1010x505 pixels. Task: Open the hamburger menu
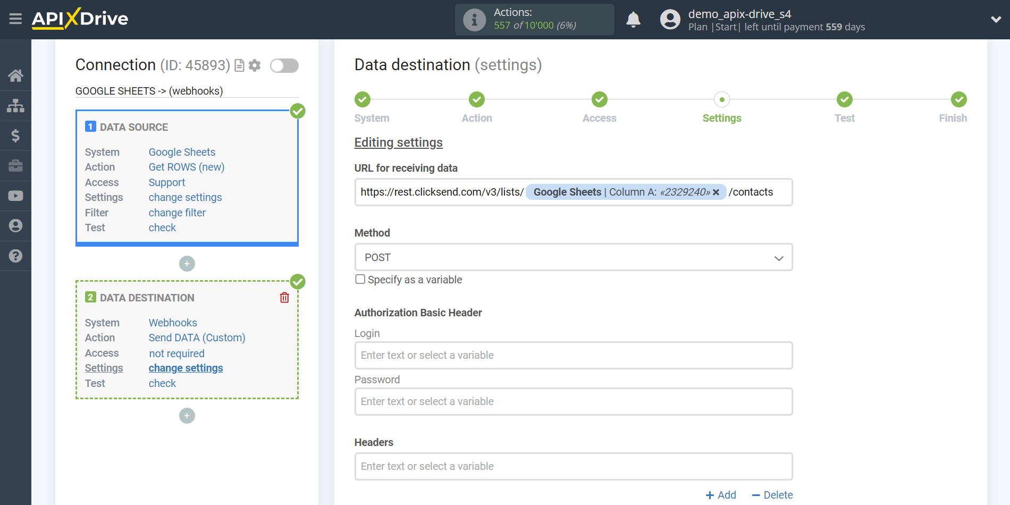[15, 19]
